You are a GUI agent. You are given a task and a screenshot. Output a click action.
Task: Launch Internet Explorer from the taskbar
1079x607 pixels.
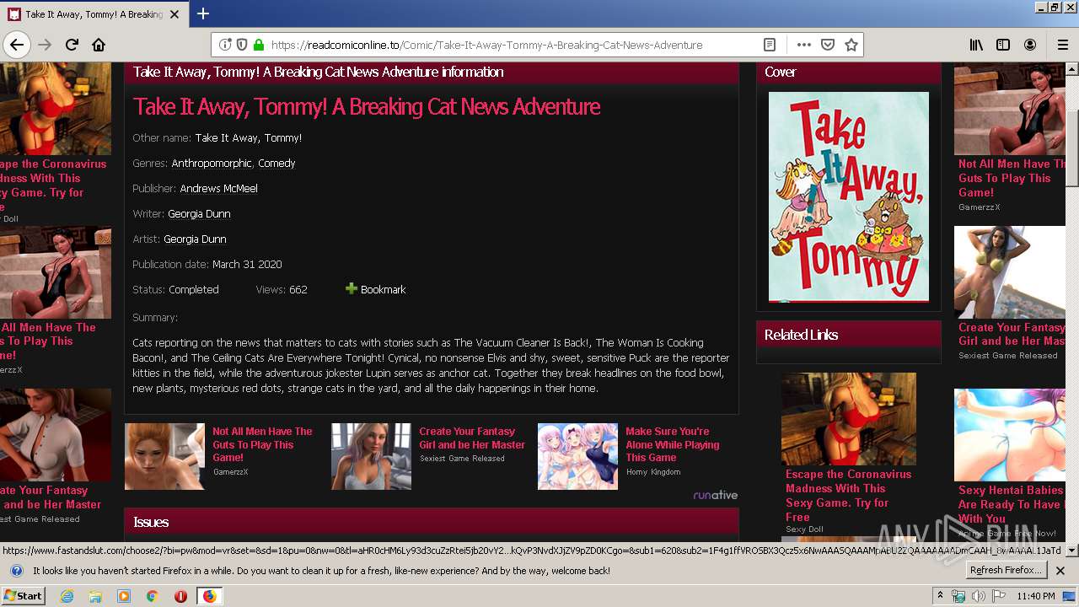pyautogui.click(x=67, y=596)
